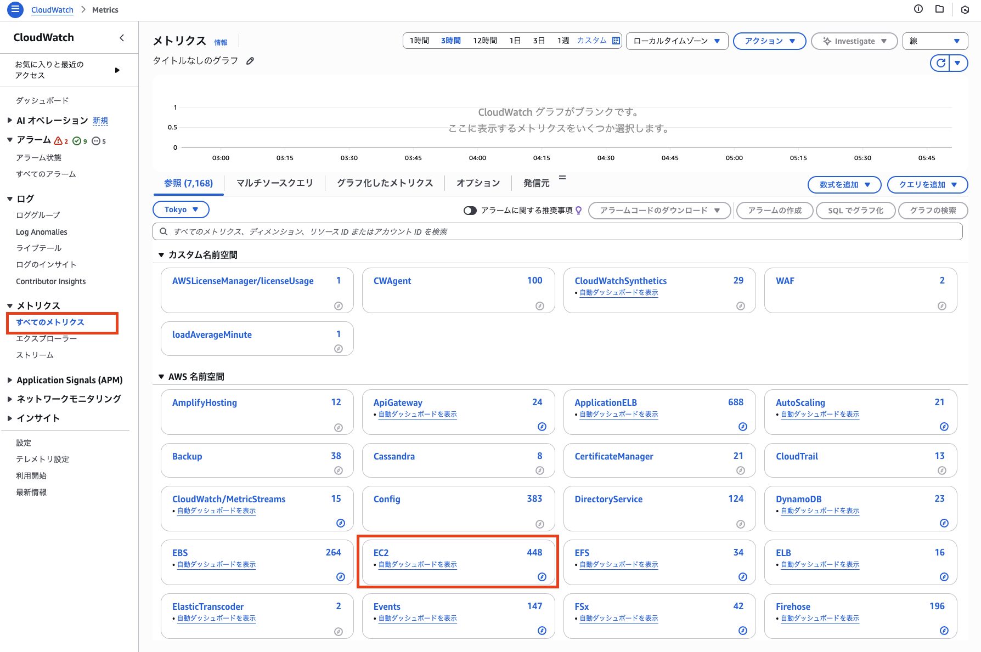Viewport: 981px width, 652px height.
Task: Click the SQL でグラフ化 button
Action: tap(855, 211)
